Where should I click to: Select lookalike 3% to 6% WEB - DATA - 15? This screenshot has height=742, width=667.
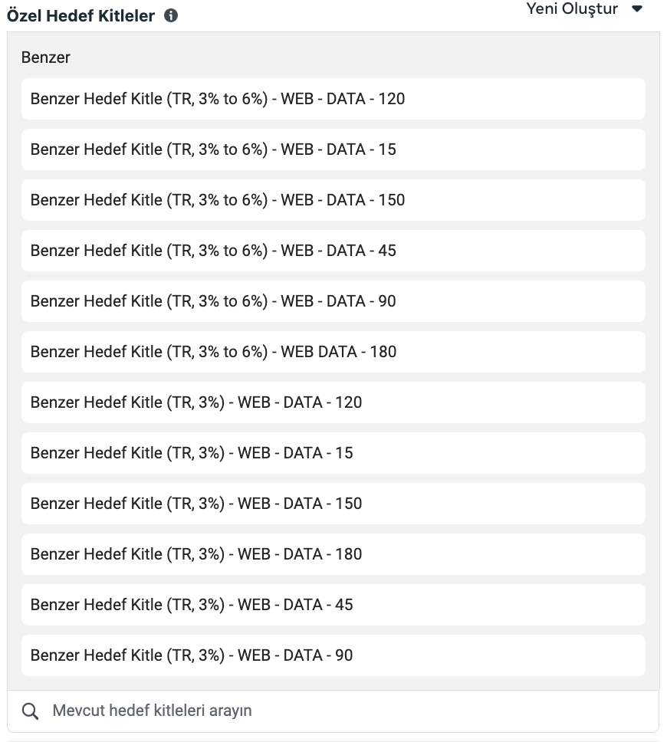333,149
